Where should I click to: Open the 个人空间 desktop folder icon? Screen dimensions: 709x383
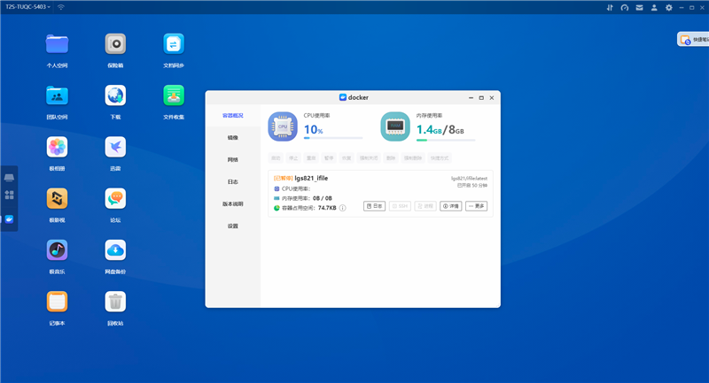[57, 44]
